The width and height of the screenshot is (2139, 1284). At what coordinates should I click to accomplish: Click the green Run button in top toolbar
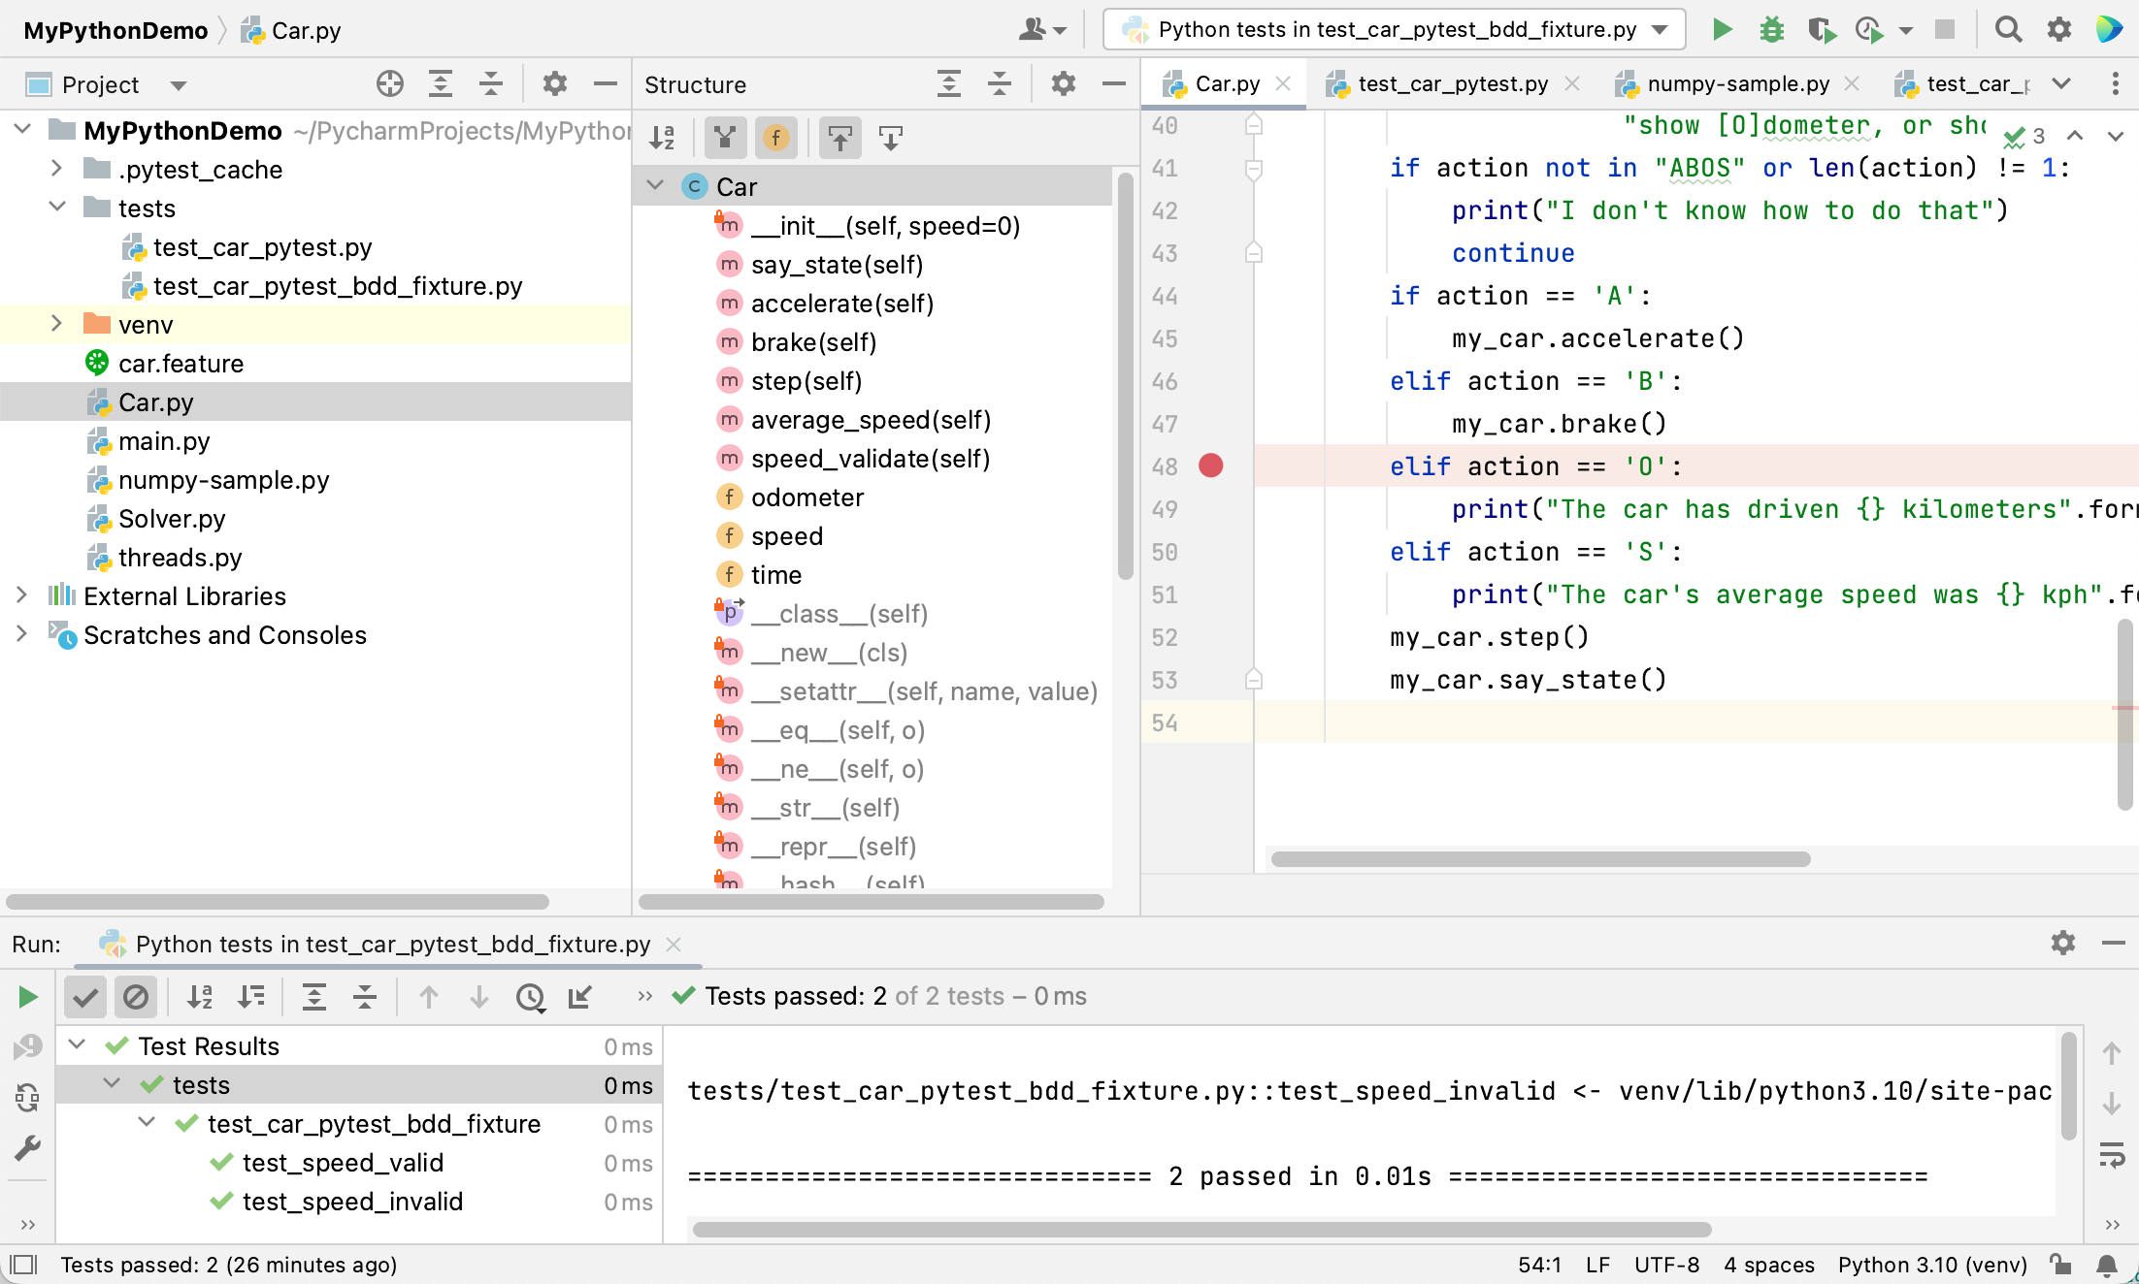tap(1722, 30)
